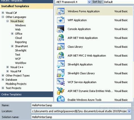Click the 'Console Application' template name

pyautogui.click(x=79, y=29)
